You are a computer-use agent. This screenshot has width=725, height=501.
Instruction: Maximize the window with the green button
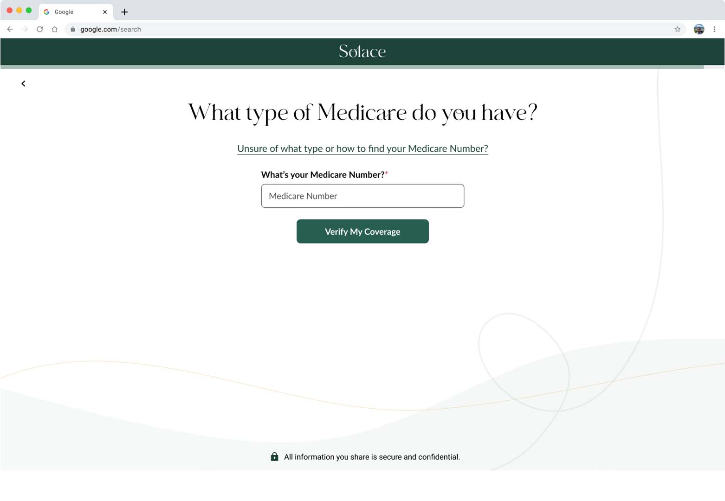[x=29, y=10]
